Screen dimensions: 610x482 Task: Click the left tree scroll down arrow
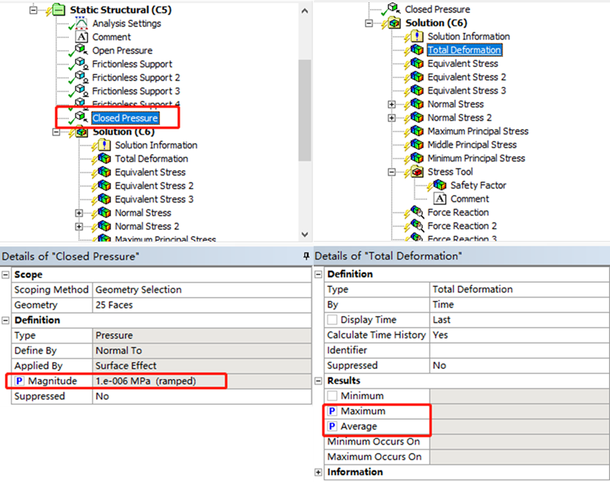tap(304, 235)
